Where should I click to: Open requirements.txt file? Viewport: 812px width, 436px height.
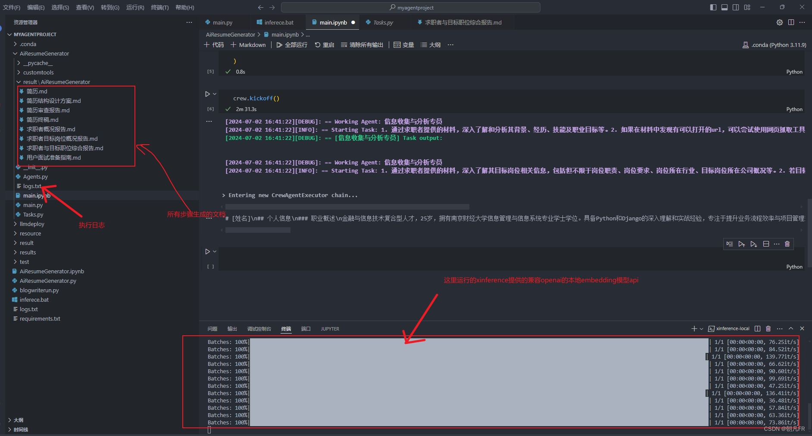pos(40,318)
